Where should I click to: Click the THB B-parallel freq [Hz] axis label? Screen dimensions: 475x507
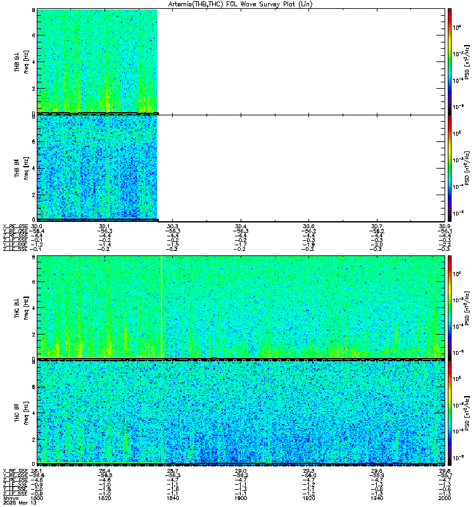coord(26,169)
